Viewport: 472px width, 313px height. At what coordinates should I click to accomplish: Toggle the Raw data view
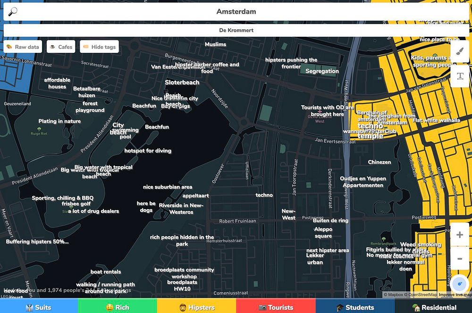coord(23,47)
